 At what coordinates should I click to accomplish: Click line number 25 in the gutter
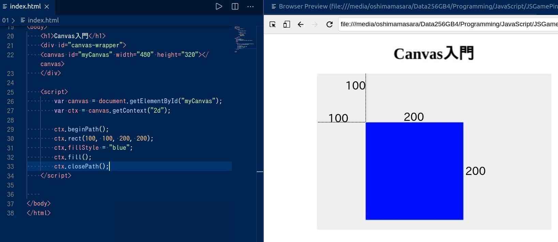(x=11, y=92)
